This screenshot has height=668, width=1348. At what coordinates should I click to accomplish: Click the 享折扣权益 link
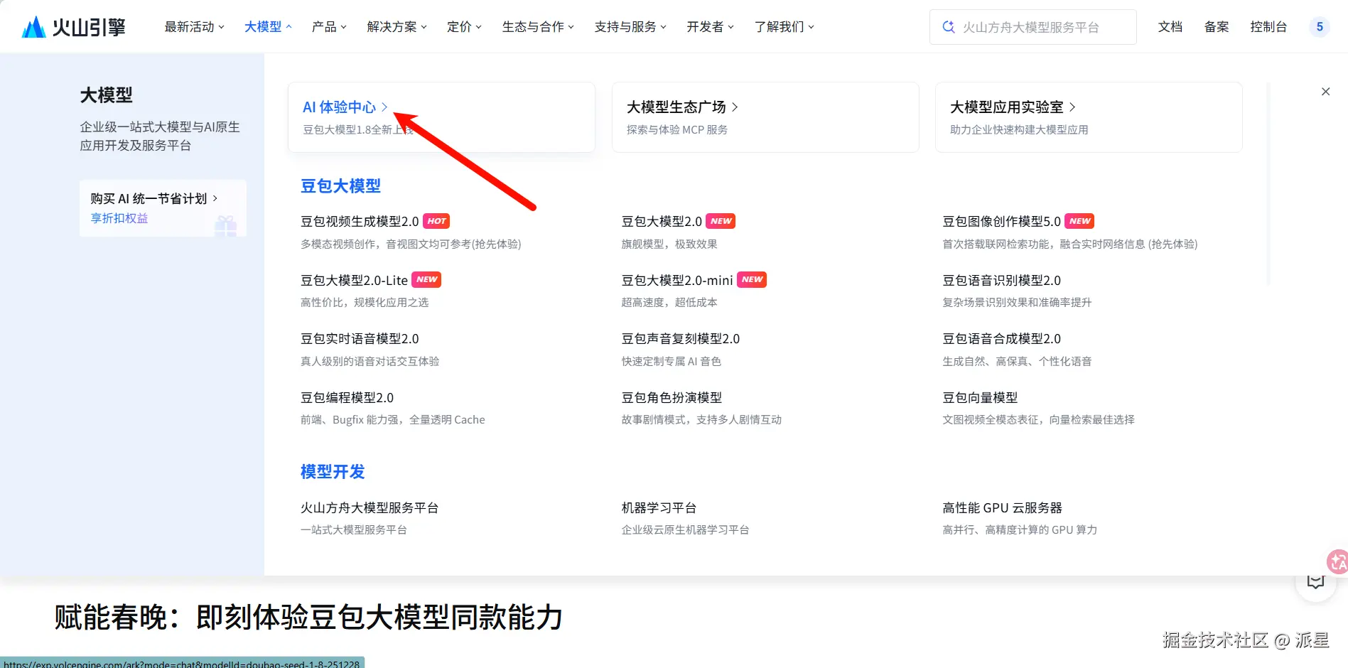coord(119,218)
